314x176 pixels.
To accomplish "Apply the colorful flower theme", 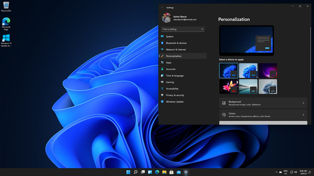I will coord(228,86).
